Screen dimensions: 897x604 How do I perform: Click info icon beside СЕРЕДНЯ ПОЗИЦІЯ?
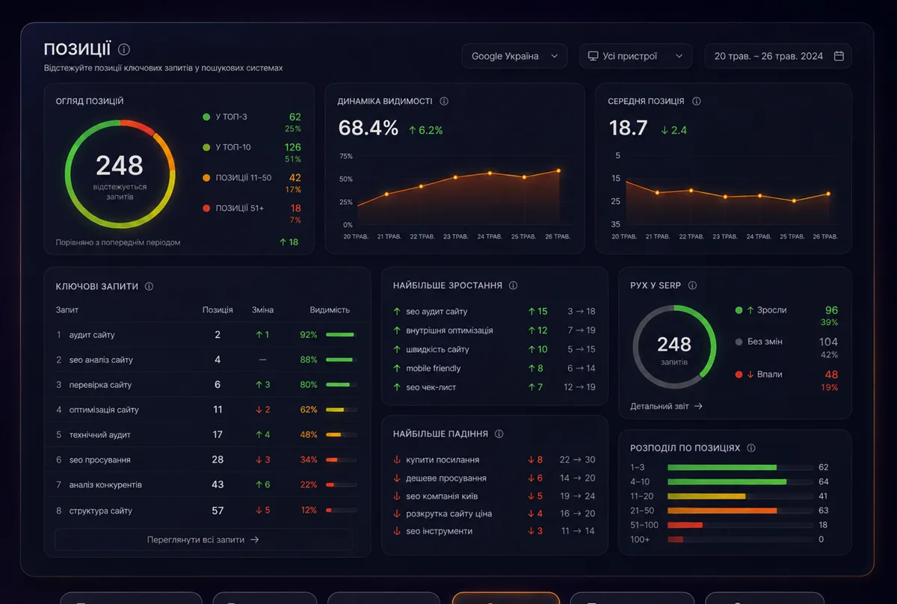coord(697,101)
